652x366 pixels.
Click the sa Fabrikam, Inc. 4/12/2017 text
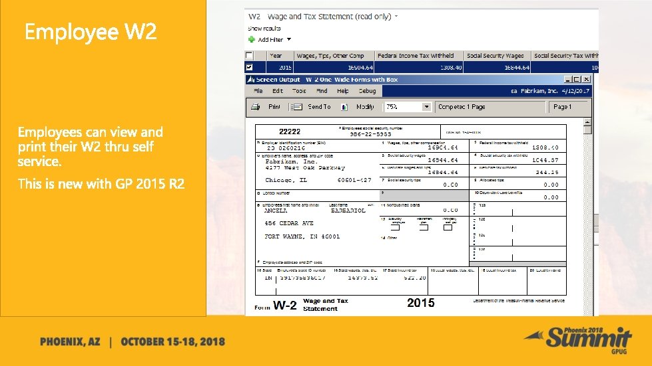click(550, 91)
